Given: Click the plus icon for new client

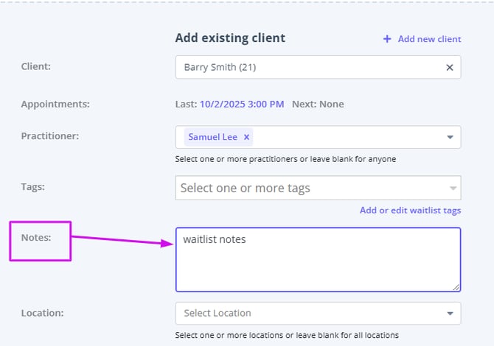Looking at the screenshot, I should click(387, 39).
